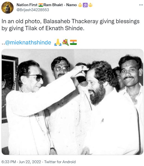
Task: Click the flower bouquet emoji in tweet
Action: click(x=66, y=42)
